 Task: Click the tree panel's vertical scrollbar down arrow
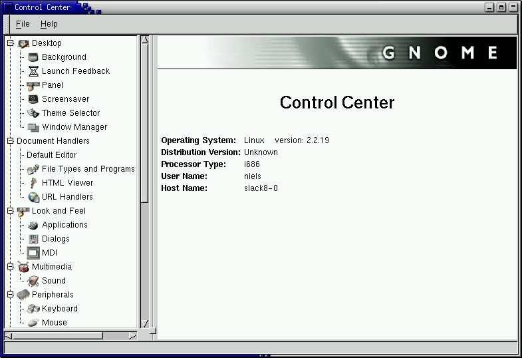[144, 323]
